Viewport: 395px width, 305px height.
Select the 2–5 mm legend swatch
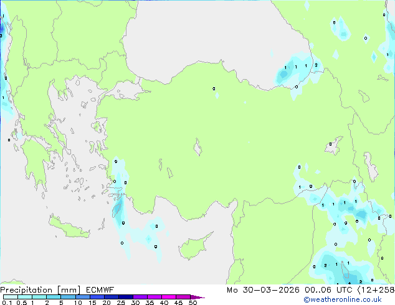54,297
